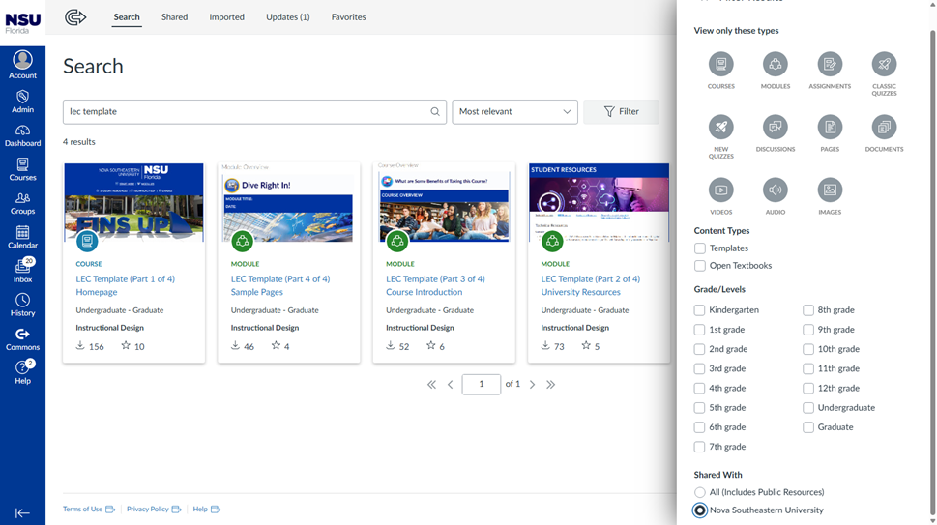Viewport: 937px width, 525px height.
Task: Enable the Templates content type checkbox
Action: [x=700, y=248]
